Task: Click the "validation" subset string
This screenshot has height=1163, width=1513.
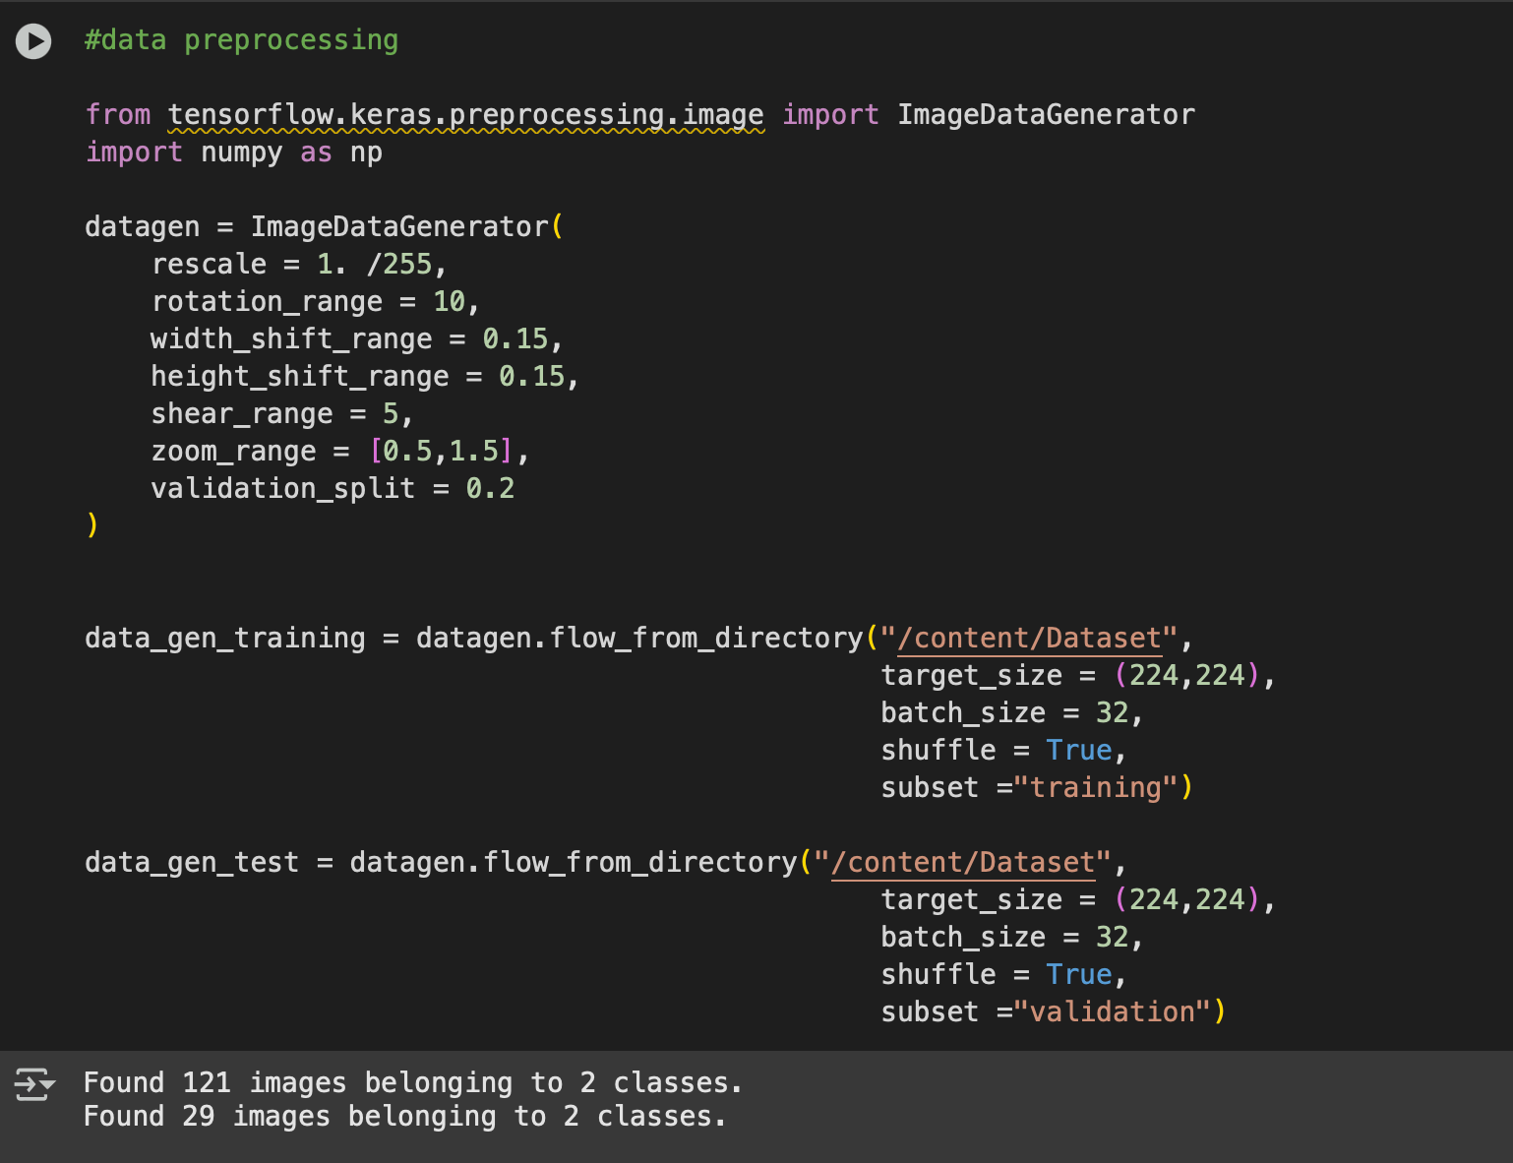Action: click(x=1112, y=1012)
